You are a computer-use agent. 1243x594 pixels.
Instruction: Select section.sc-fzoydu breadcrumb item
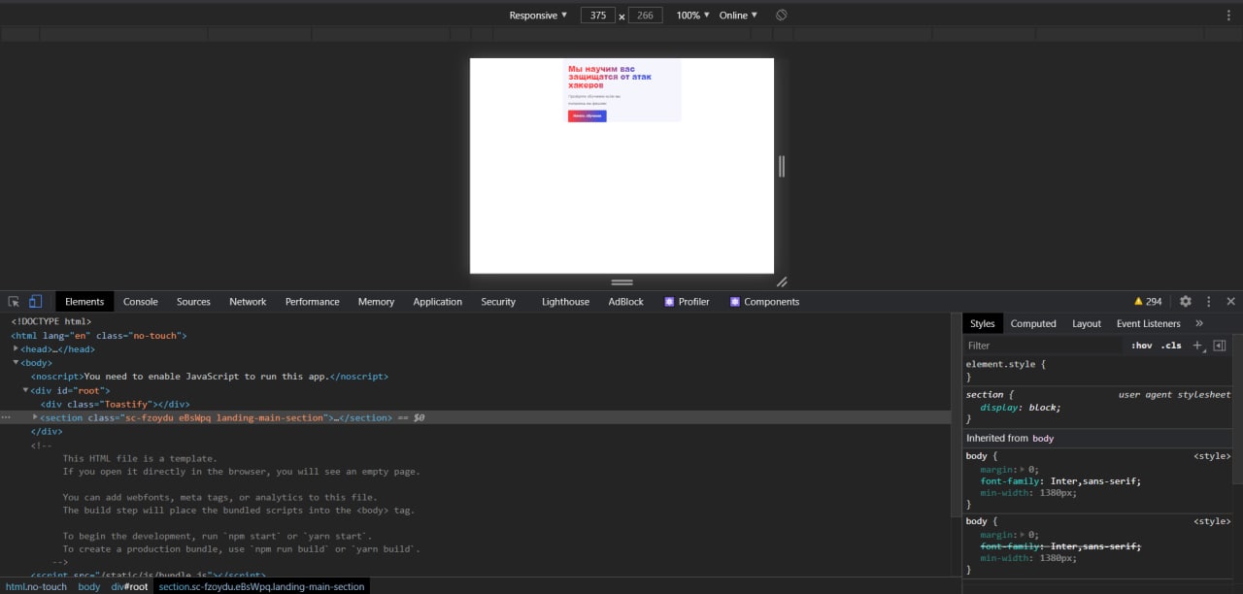[x=262, y=586]
